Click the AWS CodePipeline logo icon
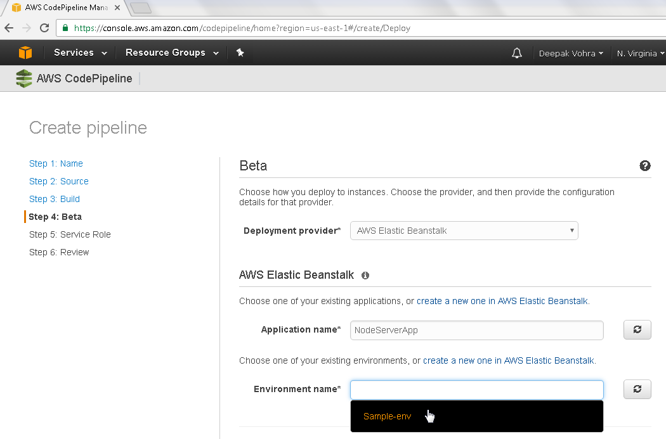This screenshot has width=666, height=439. [24, 79]
